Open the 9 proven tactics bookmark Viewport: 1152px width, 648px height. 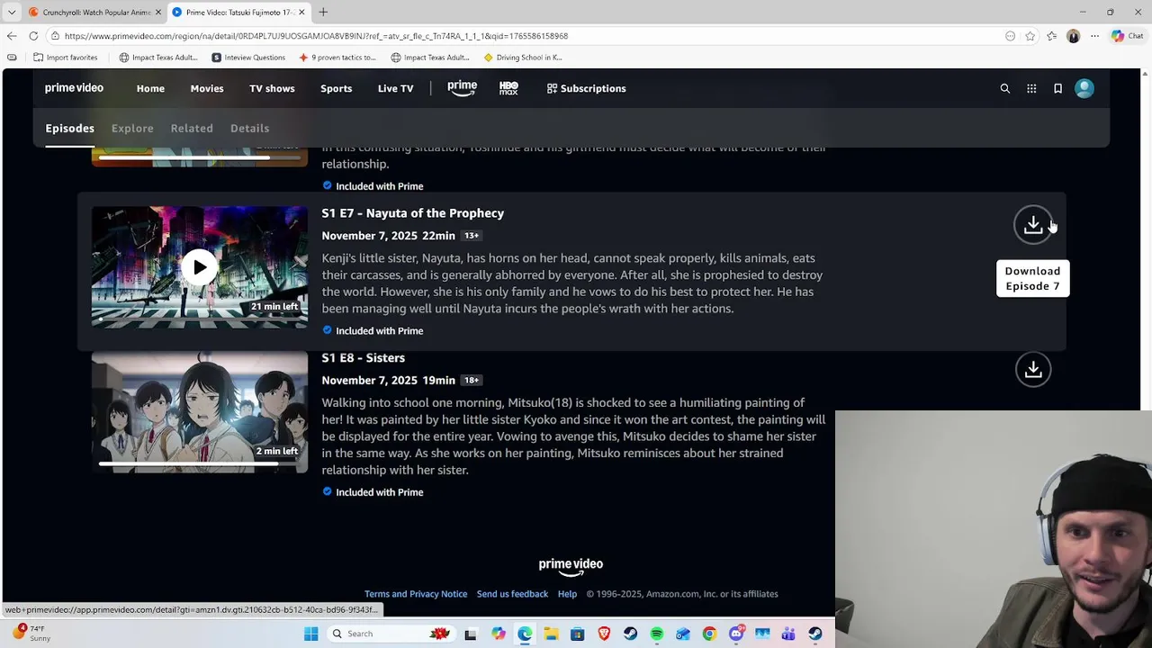point(337,58)
